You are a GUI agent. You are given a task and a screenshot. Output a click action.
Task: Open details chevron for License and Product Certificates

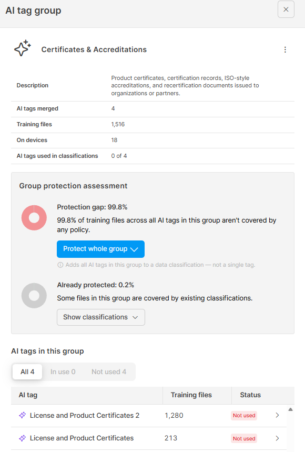(x=277, y=438)
